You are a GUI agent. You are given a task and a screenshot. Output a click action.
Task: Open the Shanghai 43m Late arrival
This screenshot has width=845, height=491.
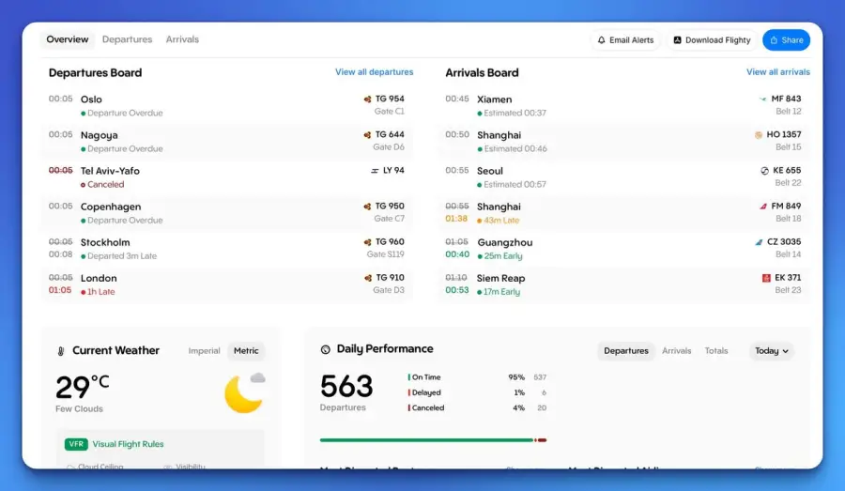[623, 213]
